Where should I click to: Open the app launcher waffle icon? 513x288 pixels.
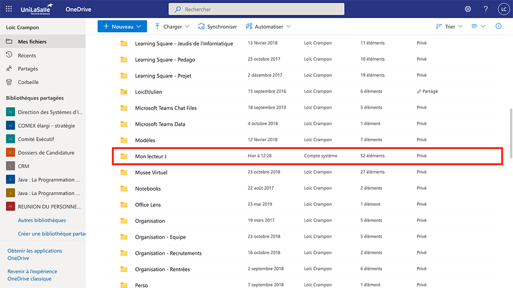click(9, 9)
